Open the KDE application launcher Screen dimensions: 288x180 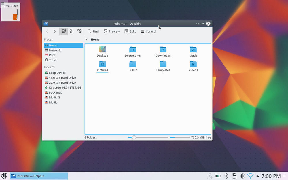tap(4, 176)
